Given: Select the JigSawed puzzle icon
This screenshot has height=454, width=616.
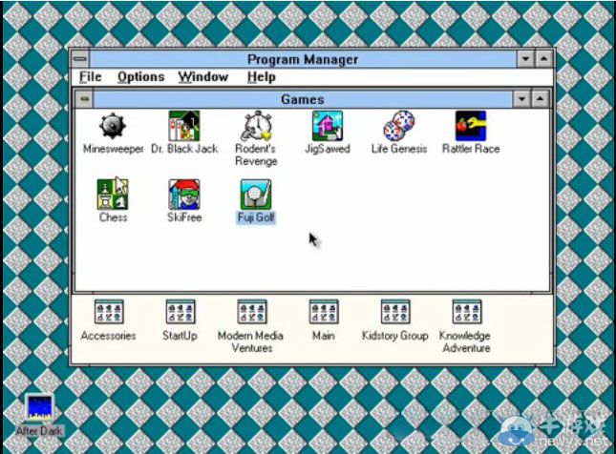Looking at the screenshot, I should tap(328, 126).
